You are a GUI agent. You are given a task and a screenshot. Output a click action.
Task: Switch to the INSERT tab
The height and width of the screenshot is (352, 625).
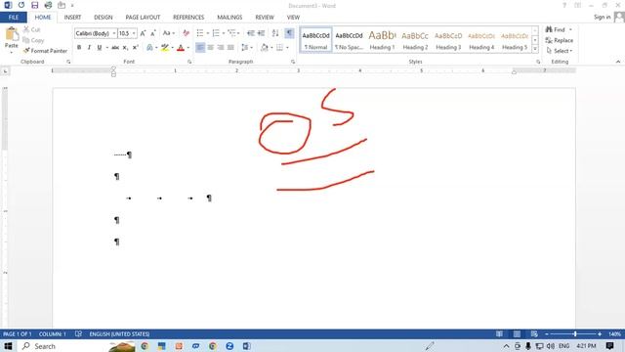(x=72, y=18)
